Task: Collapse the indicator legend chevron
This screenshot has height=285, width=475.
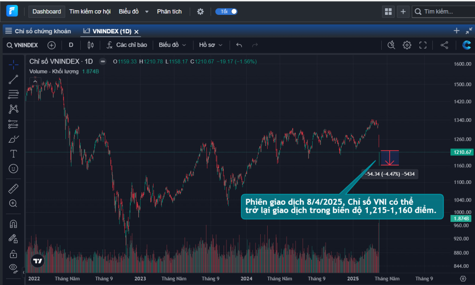Action: click(x=35, y=82)
